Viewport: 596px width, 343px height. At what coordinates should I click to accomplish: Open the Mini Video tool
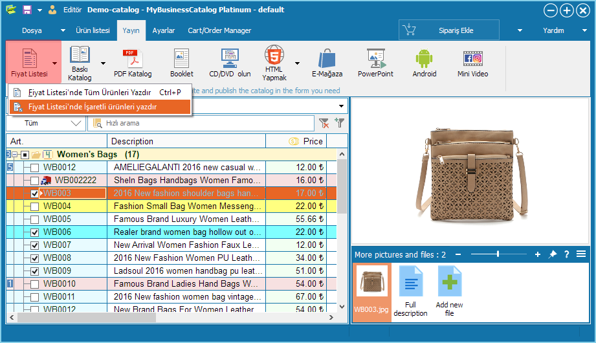pyautogui.click(x=472, y=63)
